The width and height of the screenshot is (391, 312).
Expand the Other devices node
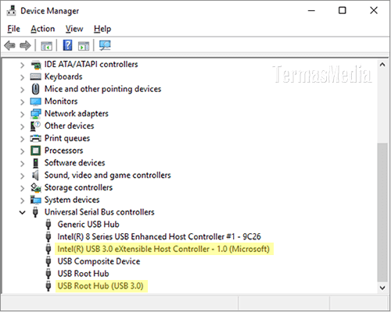coord(23,126)
